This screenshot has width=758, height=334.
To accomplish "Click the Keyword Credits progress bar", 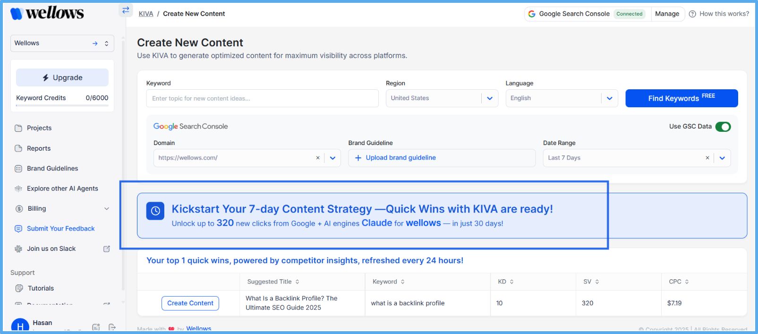I will coord(62,105).
